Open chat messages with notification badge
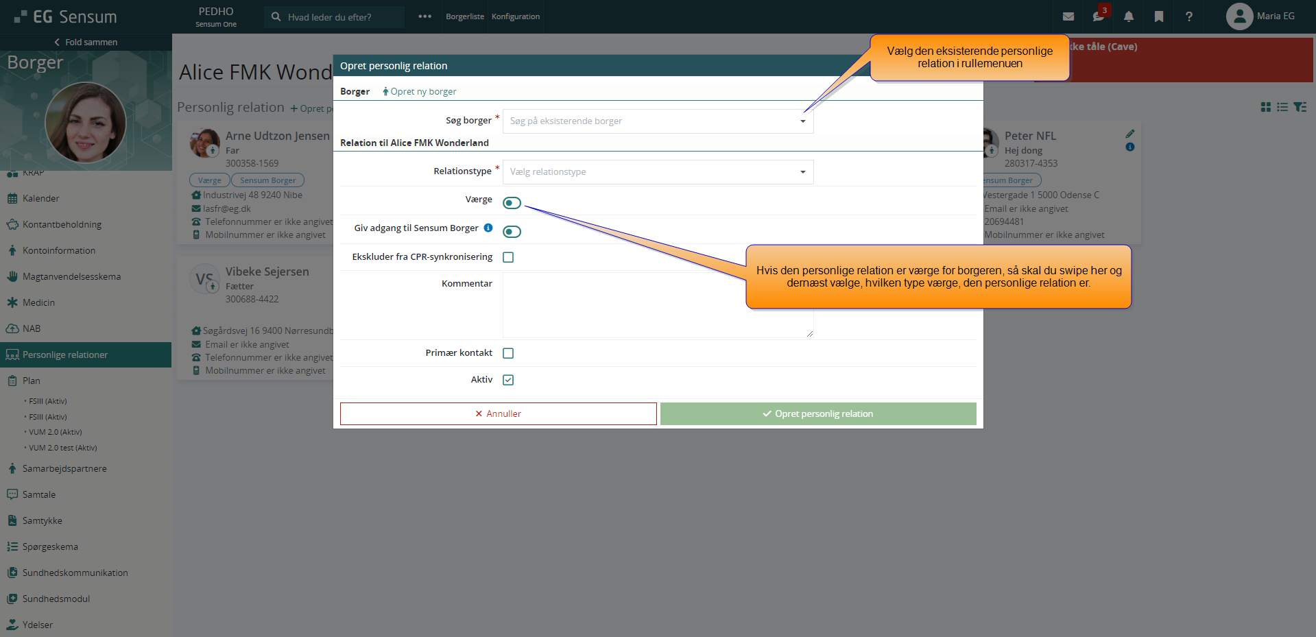Screen dimensions: 1316x637 (1098, 16)
